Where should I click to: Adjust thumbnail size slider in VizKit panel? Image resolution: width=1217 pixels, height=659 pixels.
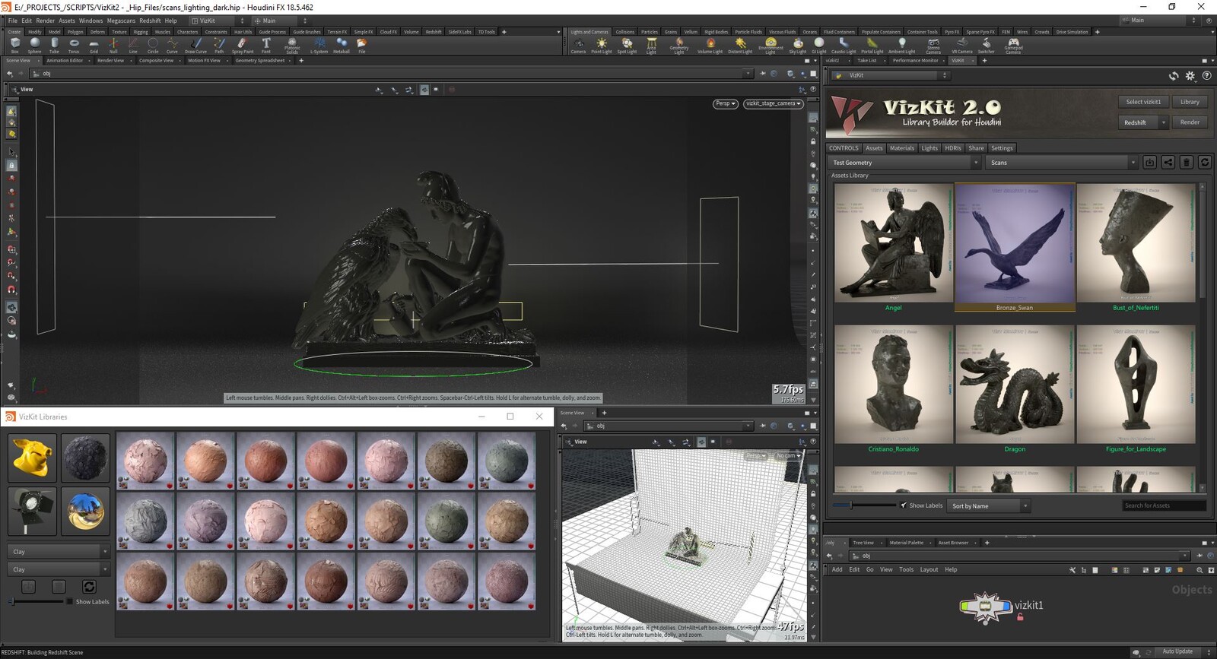click(x=864, y=505)
